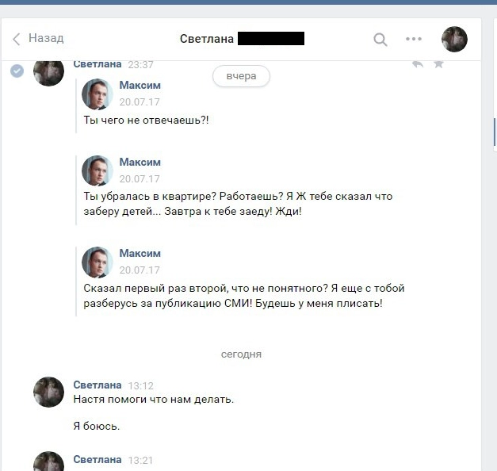Toggle the selected message checkmark
Screen dimensions: 497x471
tap(17, 71)
